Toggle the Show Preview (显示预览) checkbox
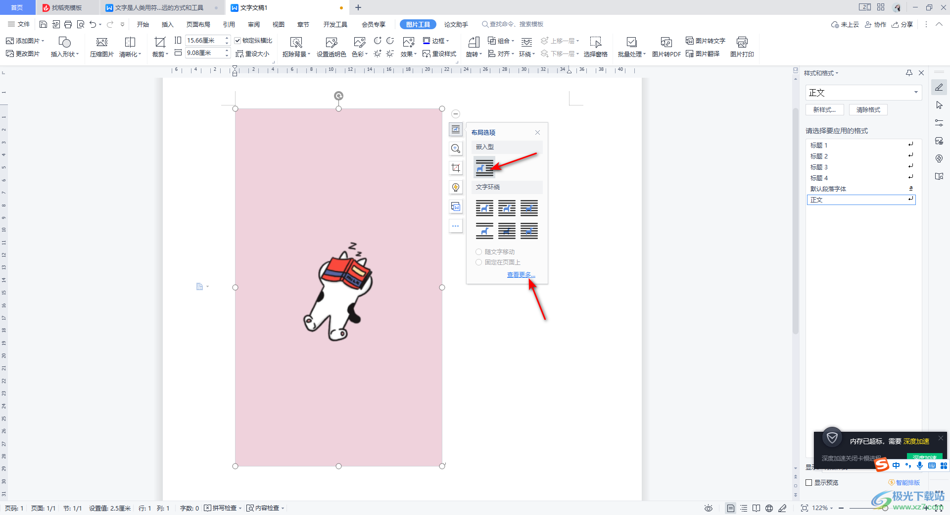Image resolution: width=950 pixels, height=515 pixels. pyautogui.click(x=809, y=482)
